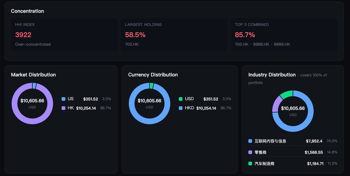The image size is (350, 176).
Task: Click the 3.3% share beside US
Action: (107, 99)
